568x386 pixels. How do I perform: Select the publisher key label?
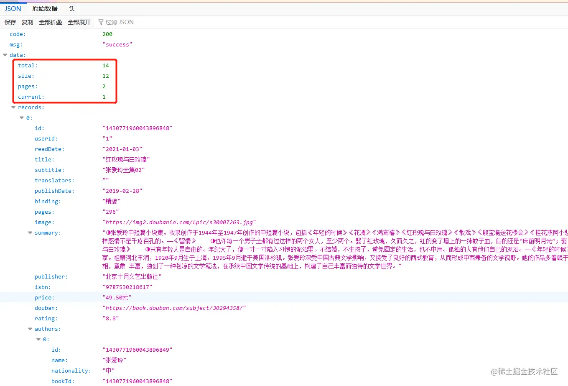51,277
